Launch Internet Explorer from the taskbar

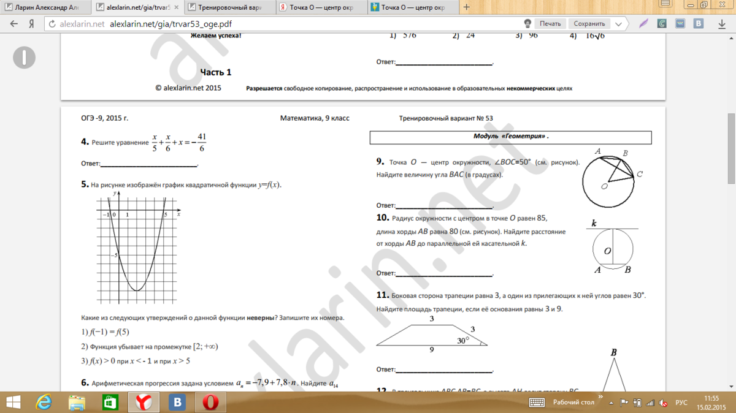44,402
